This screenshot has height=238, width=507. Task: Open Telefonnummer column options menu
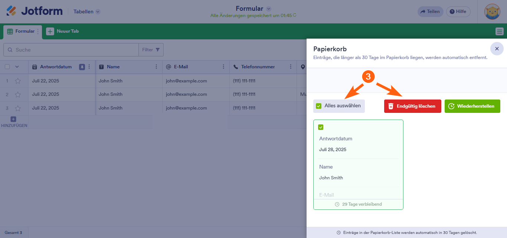point(291,67)
